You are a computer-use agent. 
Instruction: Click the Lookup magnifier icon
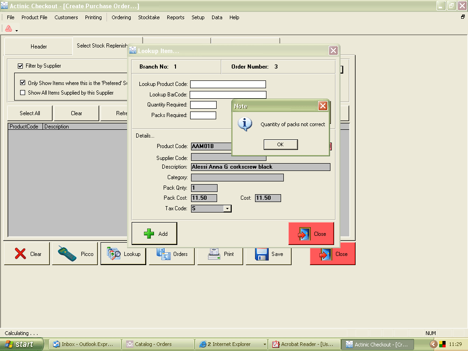pyautogui.click(x=113, y=254)
